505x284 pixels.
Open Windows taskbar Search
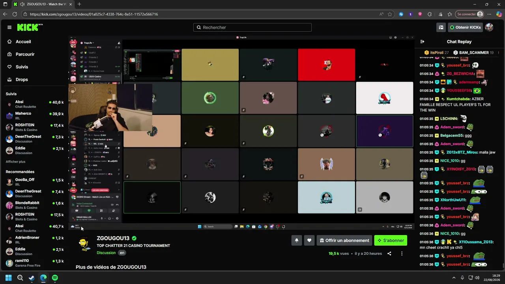click(x=20, y=278)
